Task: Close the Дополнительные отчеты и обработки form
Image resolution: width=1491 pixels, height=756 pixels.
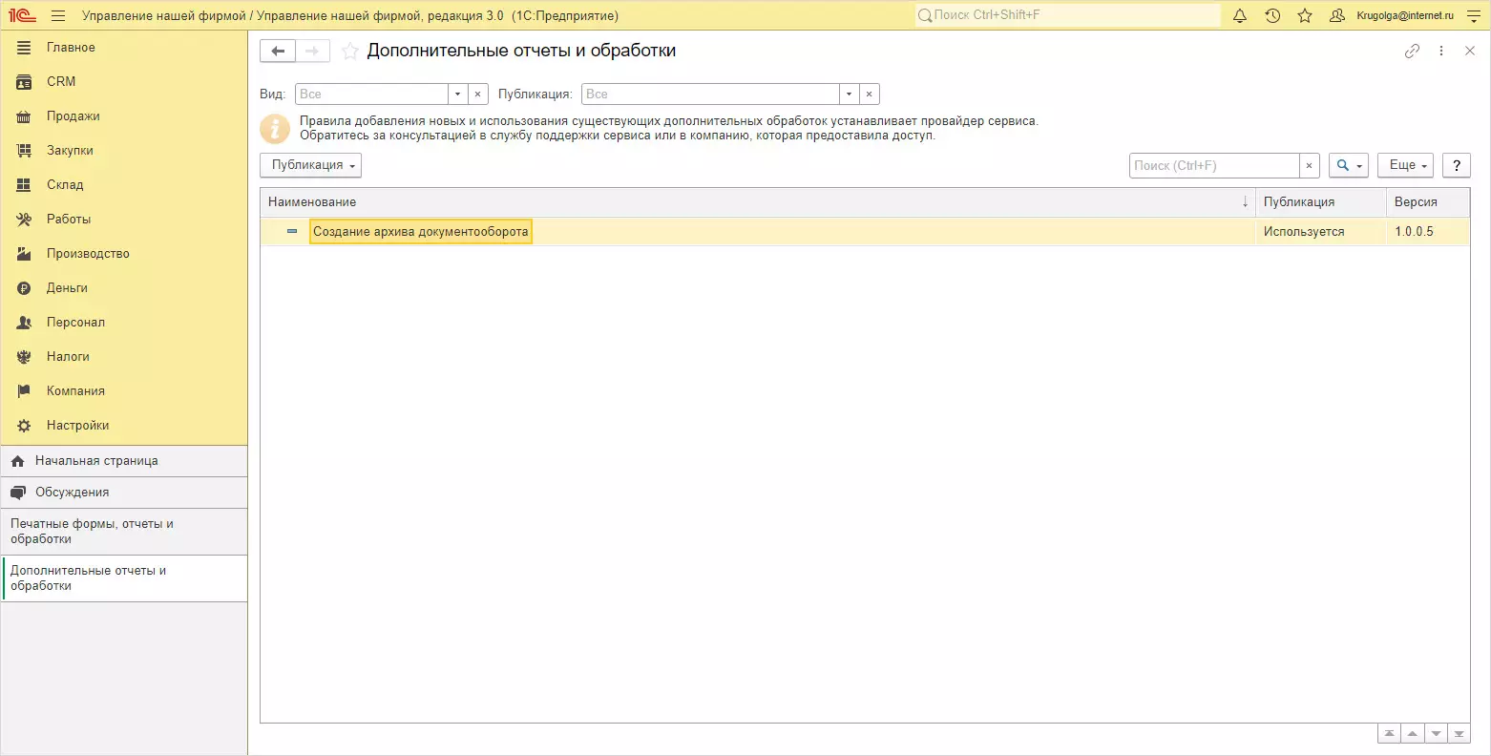Action: tap(1470, 52)
